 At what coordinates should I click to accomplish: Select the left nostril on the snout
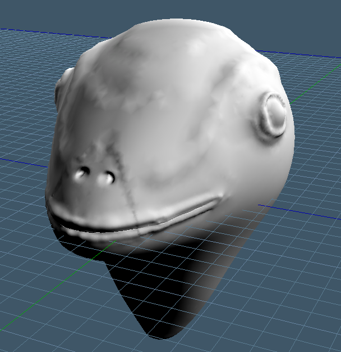[82, 173]
